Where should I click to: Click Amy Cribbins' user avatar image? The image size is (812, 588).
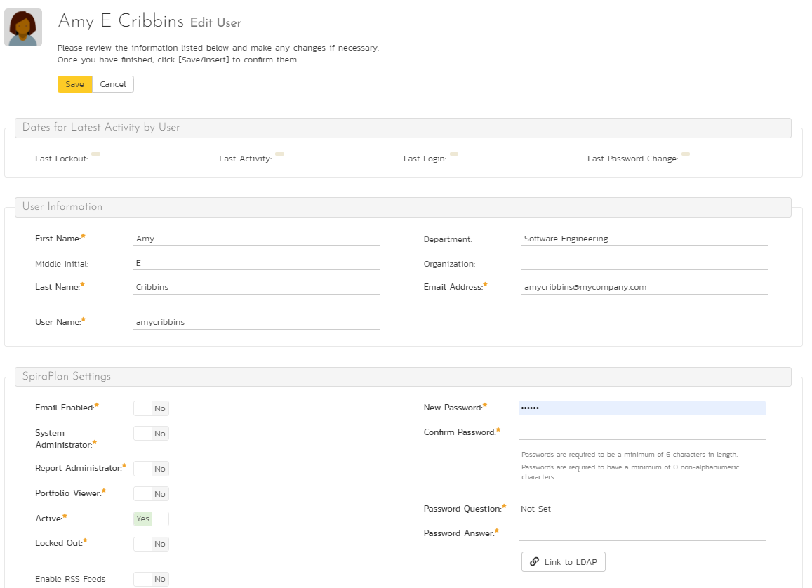click(22, 27)
